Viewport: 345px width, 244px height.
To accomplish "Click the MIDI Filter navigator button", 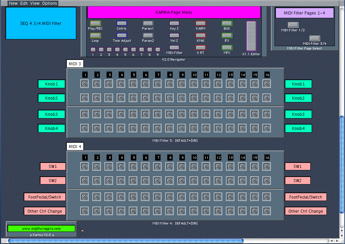I will [174, 48].
